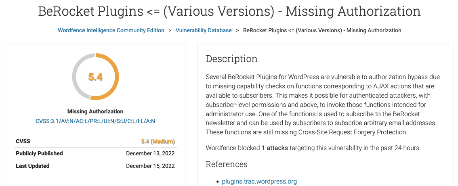
Task: Open Wordfence Intelligence Community Edition breadcrumb link
Action: (111, 30)
